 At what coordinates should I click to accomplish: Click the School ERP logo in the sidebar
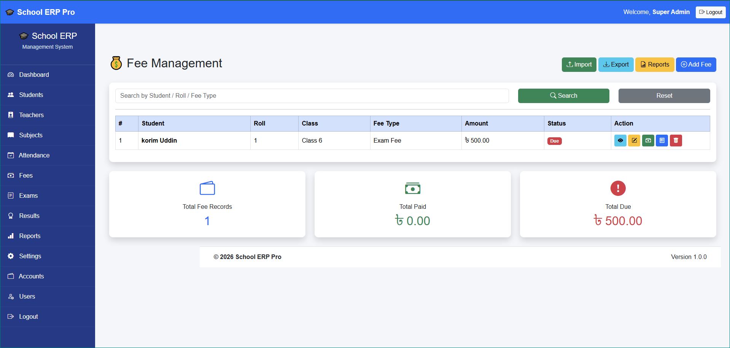click(48, 36)
